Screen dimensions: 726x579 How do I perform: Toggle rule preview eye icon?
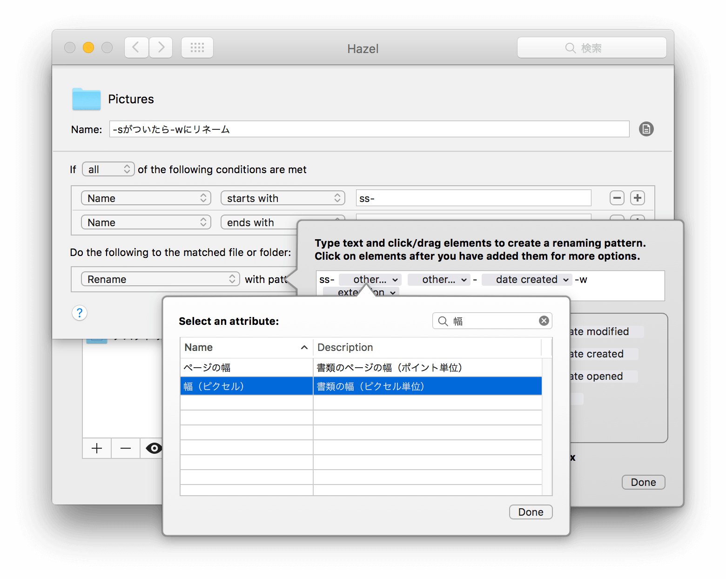tap(154, 448)
